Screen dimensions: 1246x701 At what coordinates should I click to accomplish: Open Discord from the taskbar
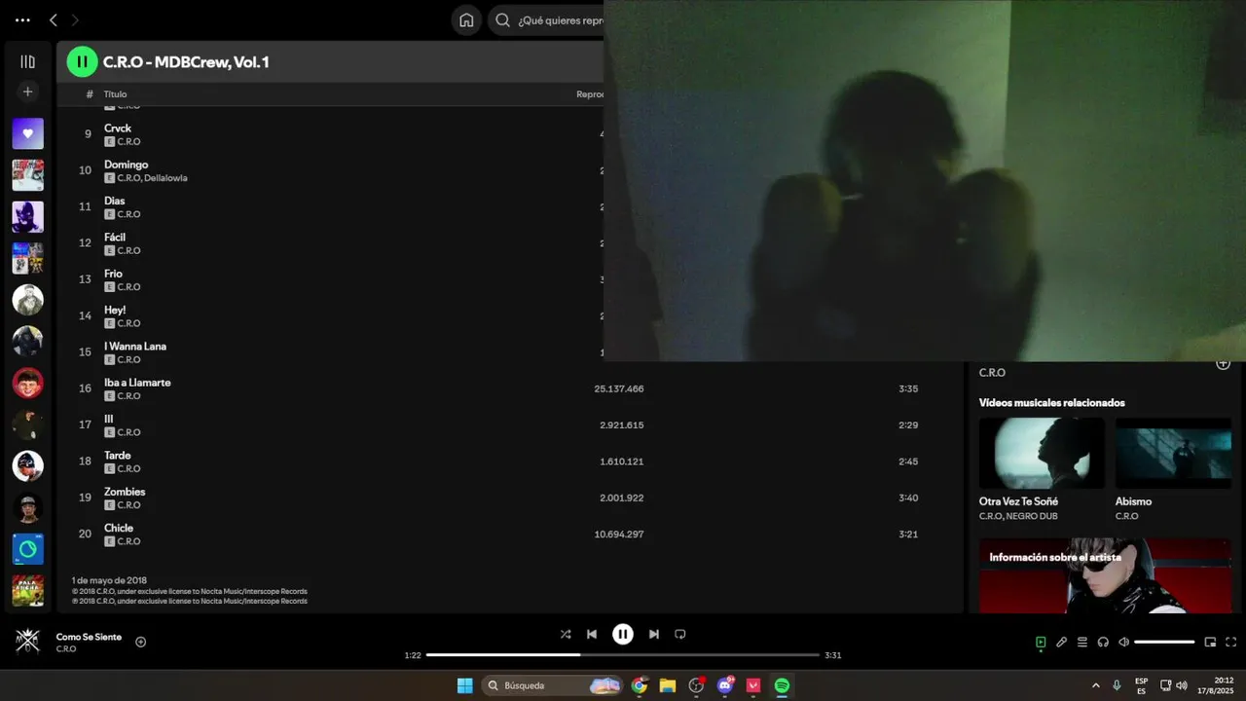coord(725,685)
